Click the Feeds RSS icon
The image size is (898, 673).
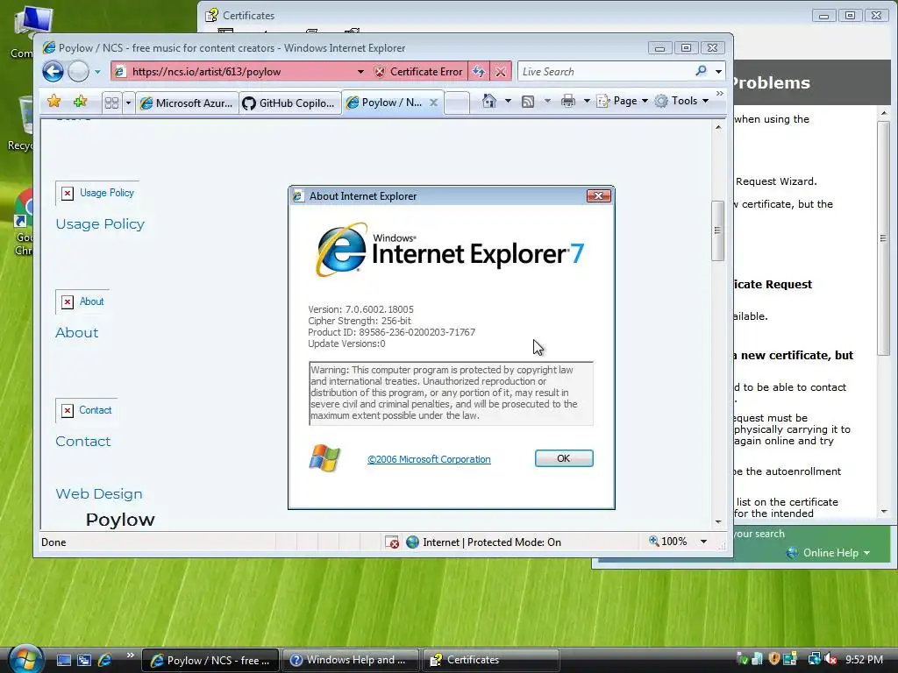tap(528, 102)
